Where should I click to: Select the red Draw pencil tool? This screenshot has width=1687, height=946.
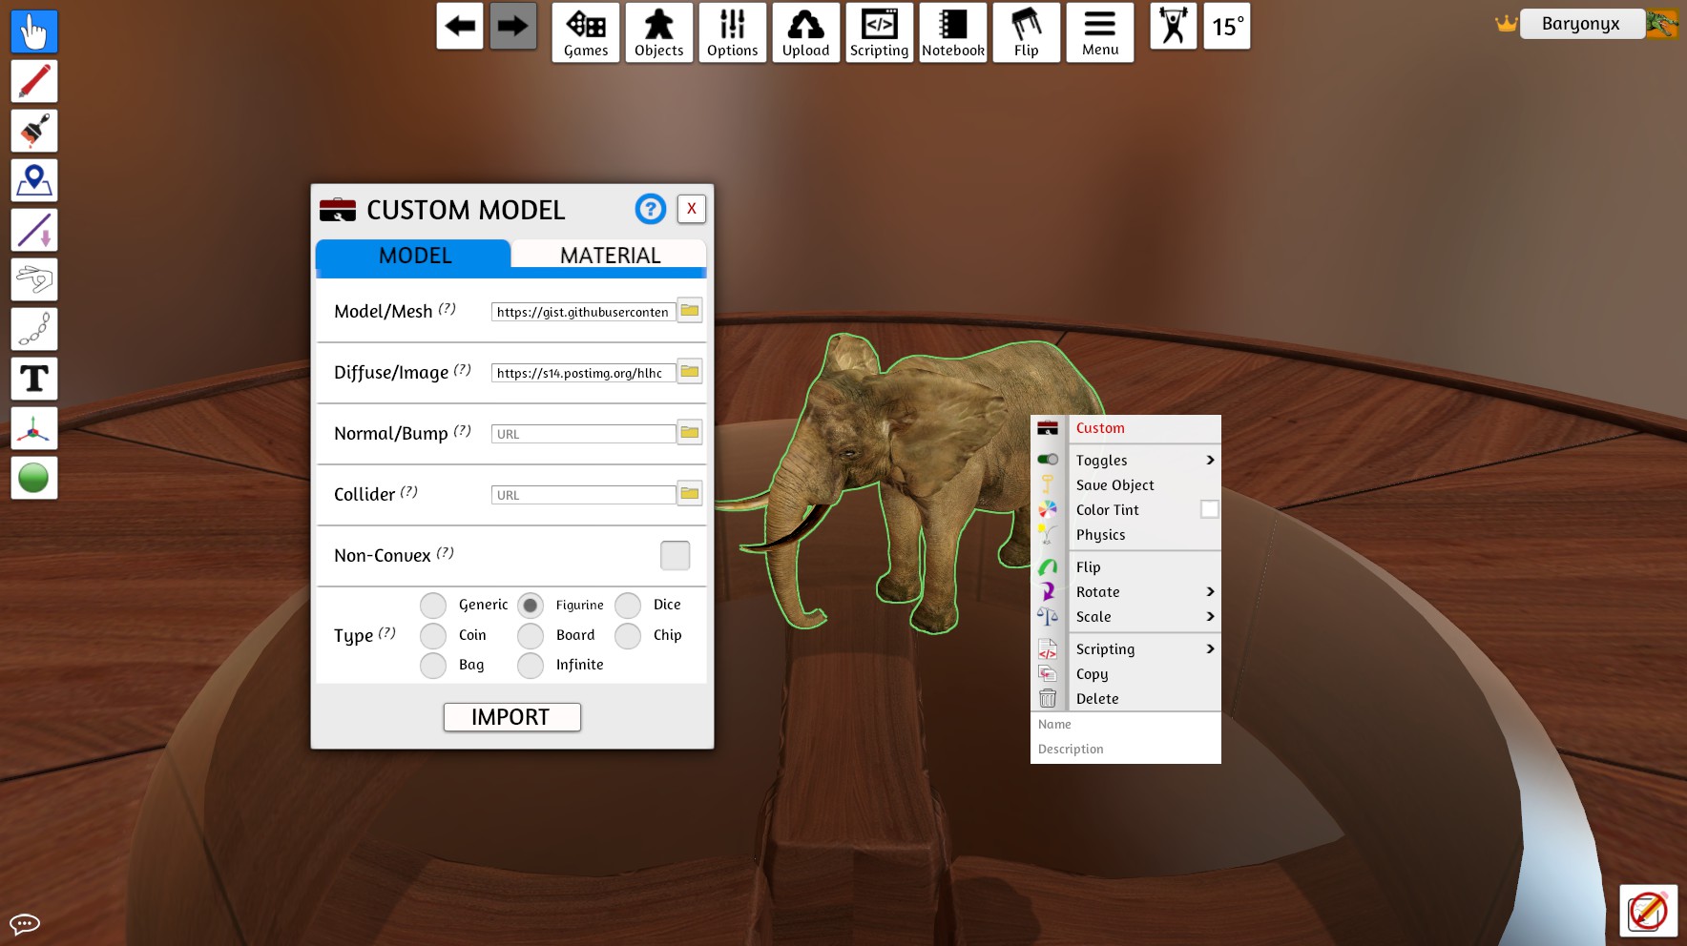point(34,81)
